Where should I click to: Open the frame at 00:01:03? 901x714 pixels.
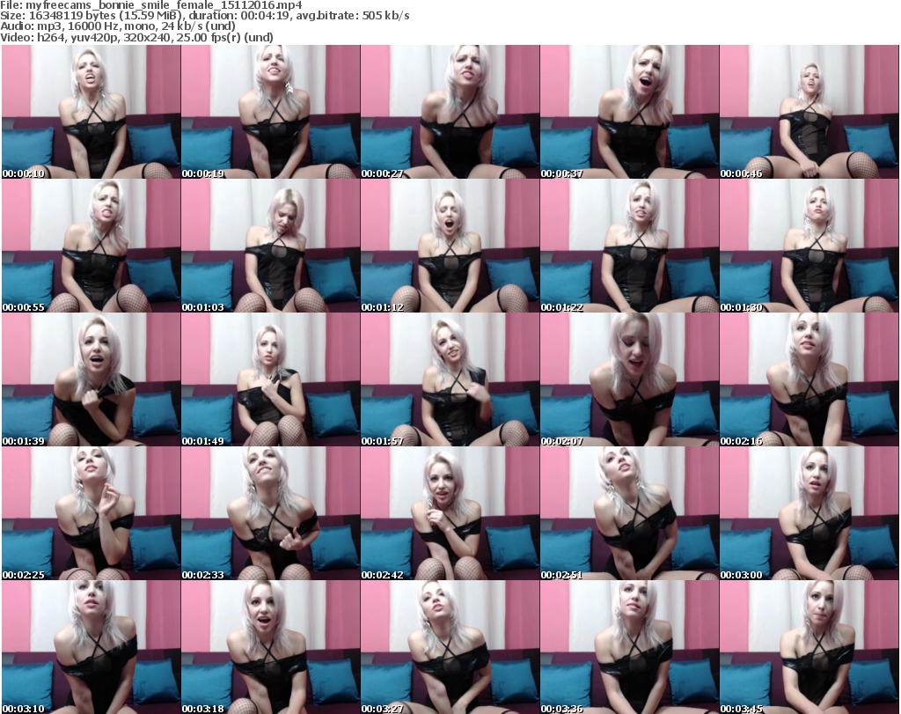tap(271, 246)
